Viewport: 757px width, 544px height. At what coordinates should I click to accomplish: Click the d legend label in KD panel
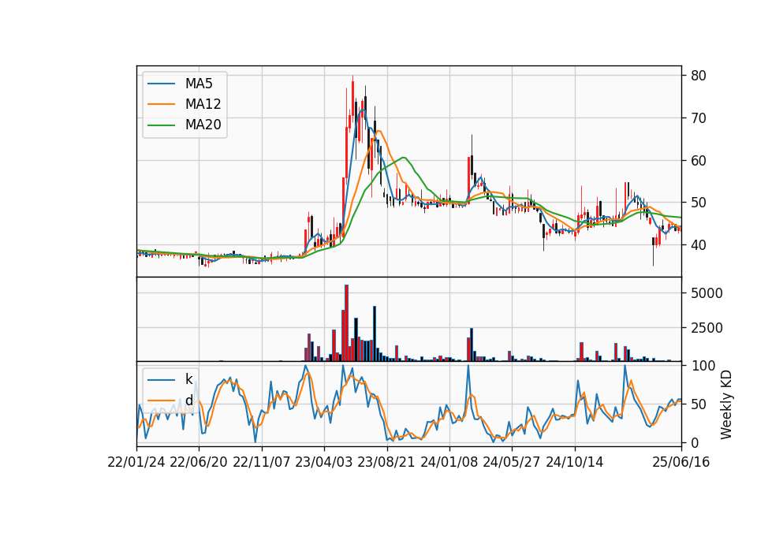(188, 401)
